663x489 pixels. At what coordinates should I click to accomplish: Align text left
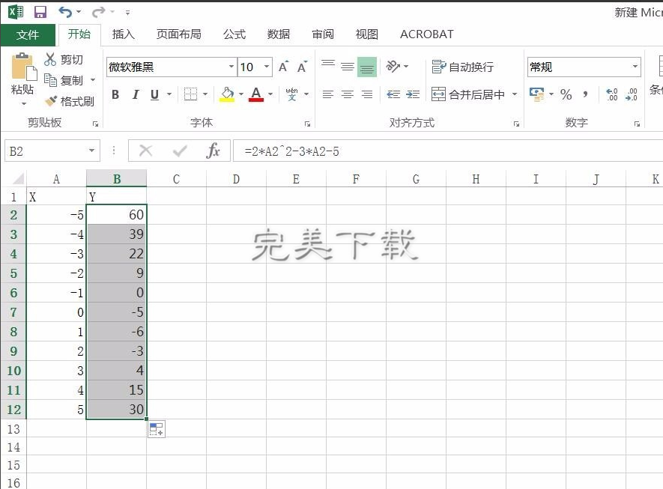pyautogui.click(x=327, y=94)
